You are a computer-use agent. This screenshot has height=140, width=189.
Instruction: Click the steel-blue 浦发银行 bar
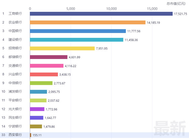tap(38, 92)
